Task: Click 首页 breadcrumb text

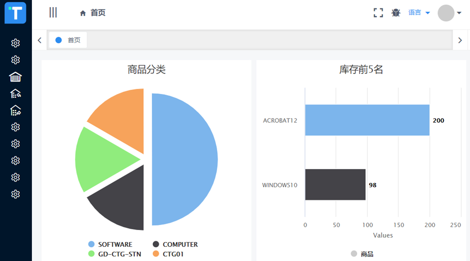Action: pyautogui.click(x=98, y=13)
